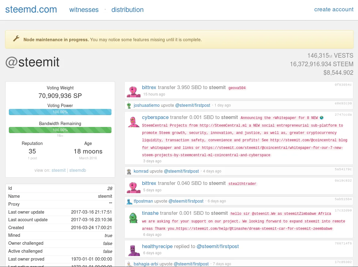Open bittrex user in 0.040 SBD transfer
358x267 pixels.
pyautogui.click(x=149, y=183)
